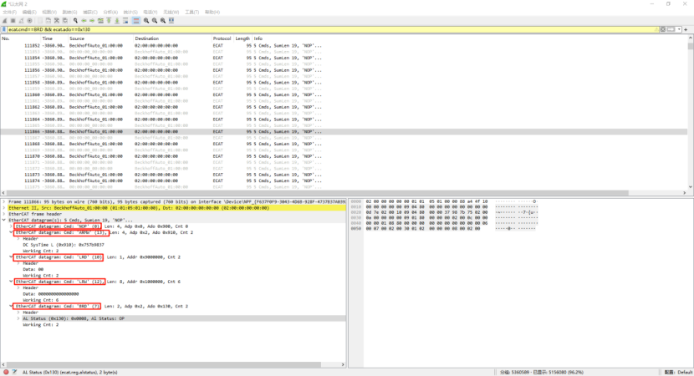This screenshot has width=694, height=376.
Task: Go back with the green left arrow
Action: [x=84, y=20]
